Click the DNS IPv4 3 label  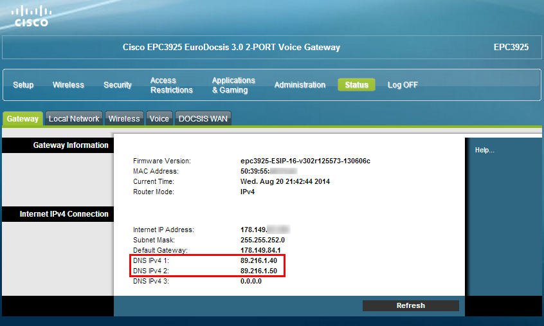151,281
